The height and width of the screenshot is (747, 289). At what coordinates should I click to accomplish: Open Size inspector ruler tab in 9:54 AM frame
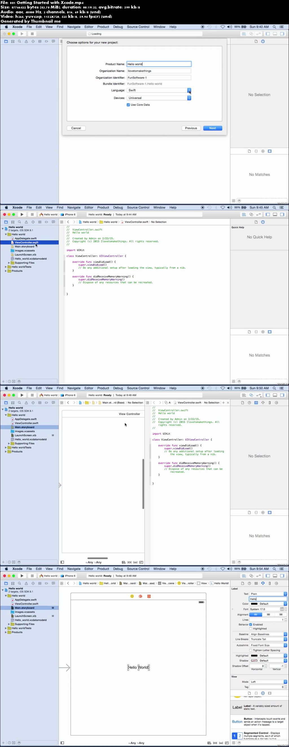(270, 583)
